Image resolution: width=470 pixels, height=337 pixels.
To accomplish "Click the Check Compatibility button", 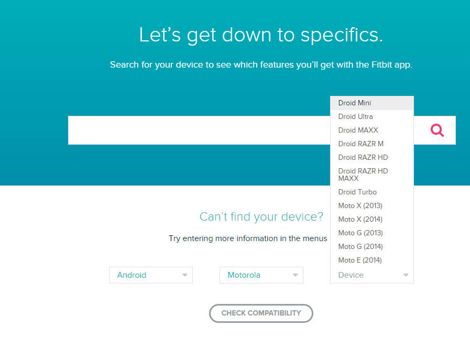I will (x=261, y=313).
